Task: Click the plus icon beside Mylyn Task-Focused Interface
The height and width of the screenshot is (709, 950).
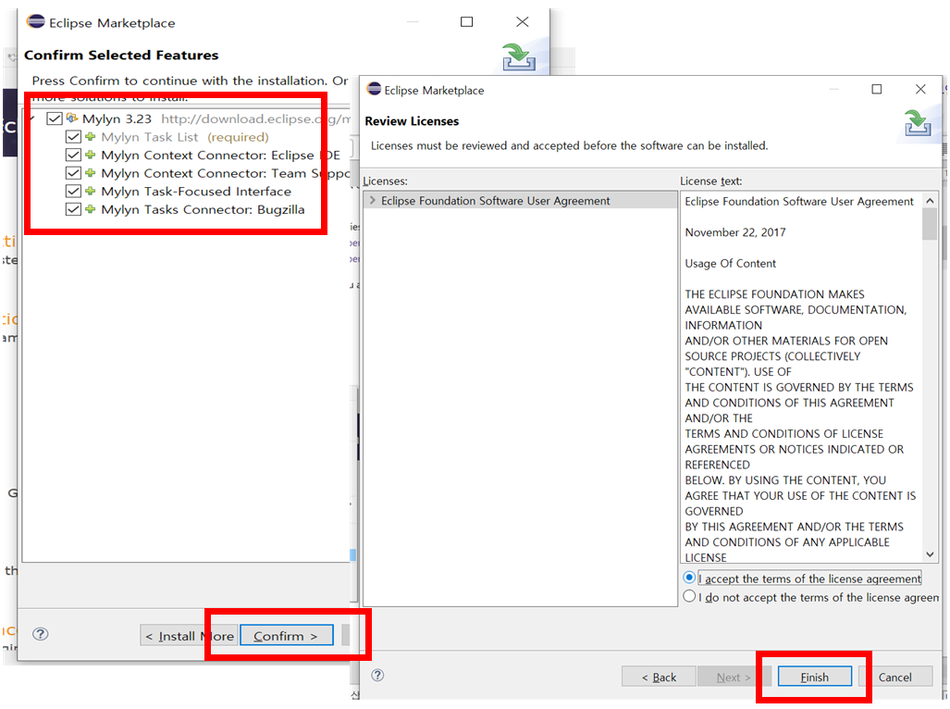Action: (91, 191)
